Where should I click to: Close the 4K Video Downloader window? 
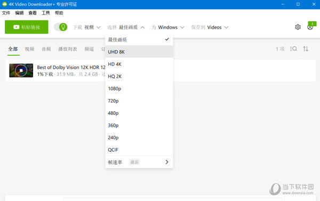314,4
